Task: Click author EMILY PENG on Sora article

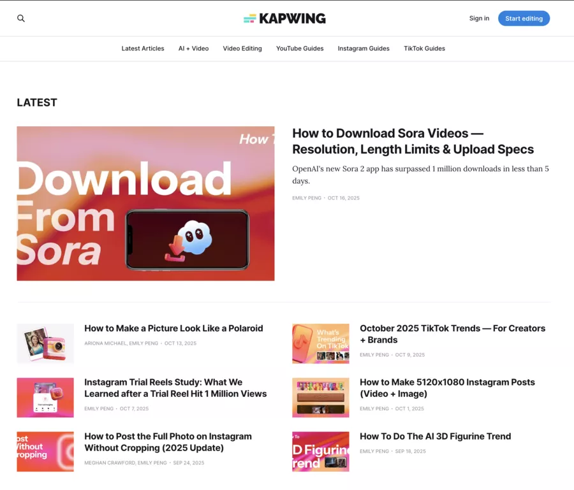Action: [x=307, y=198]
